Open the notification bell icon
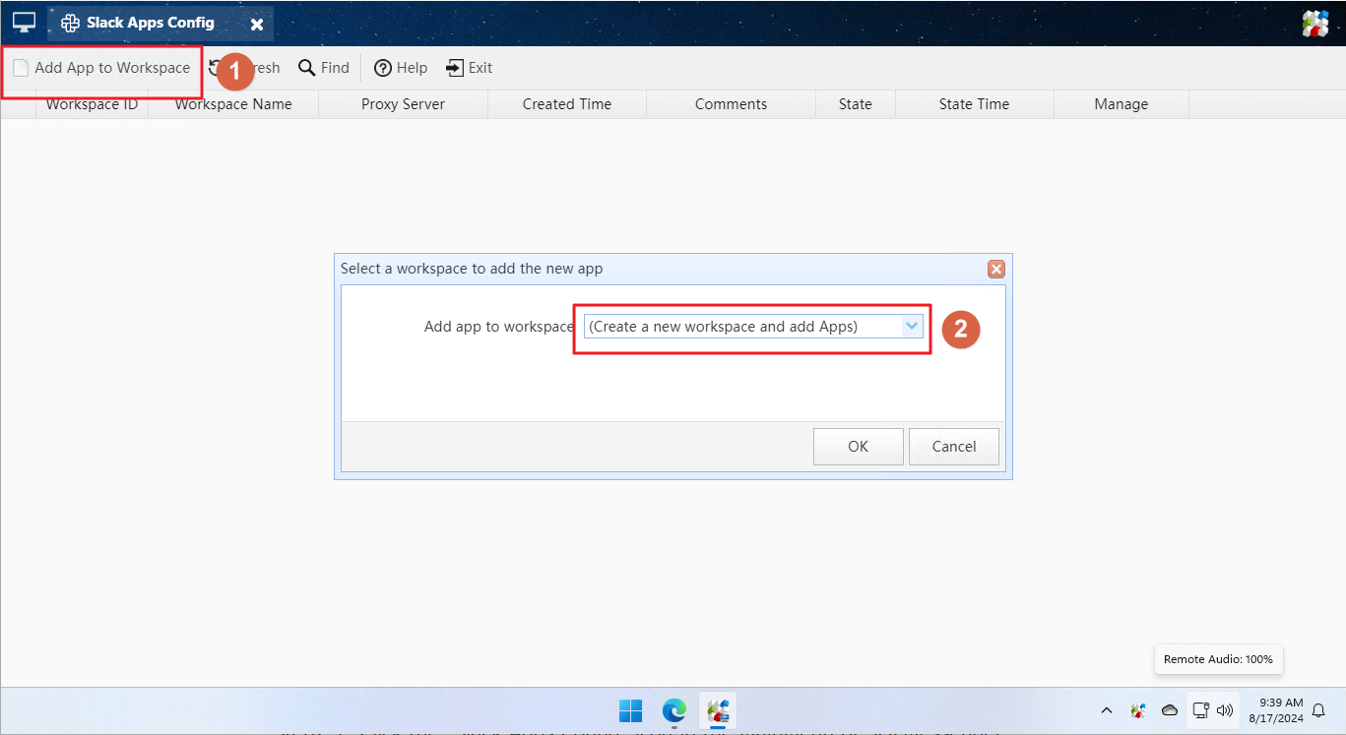 (1318, 710)
